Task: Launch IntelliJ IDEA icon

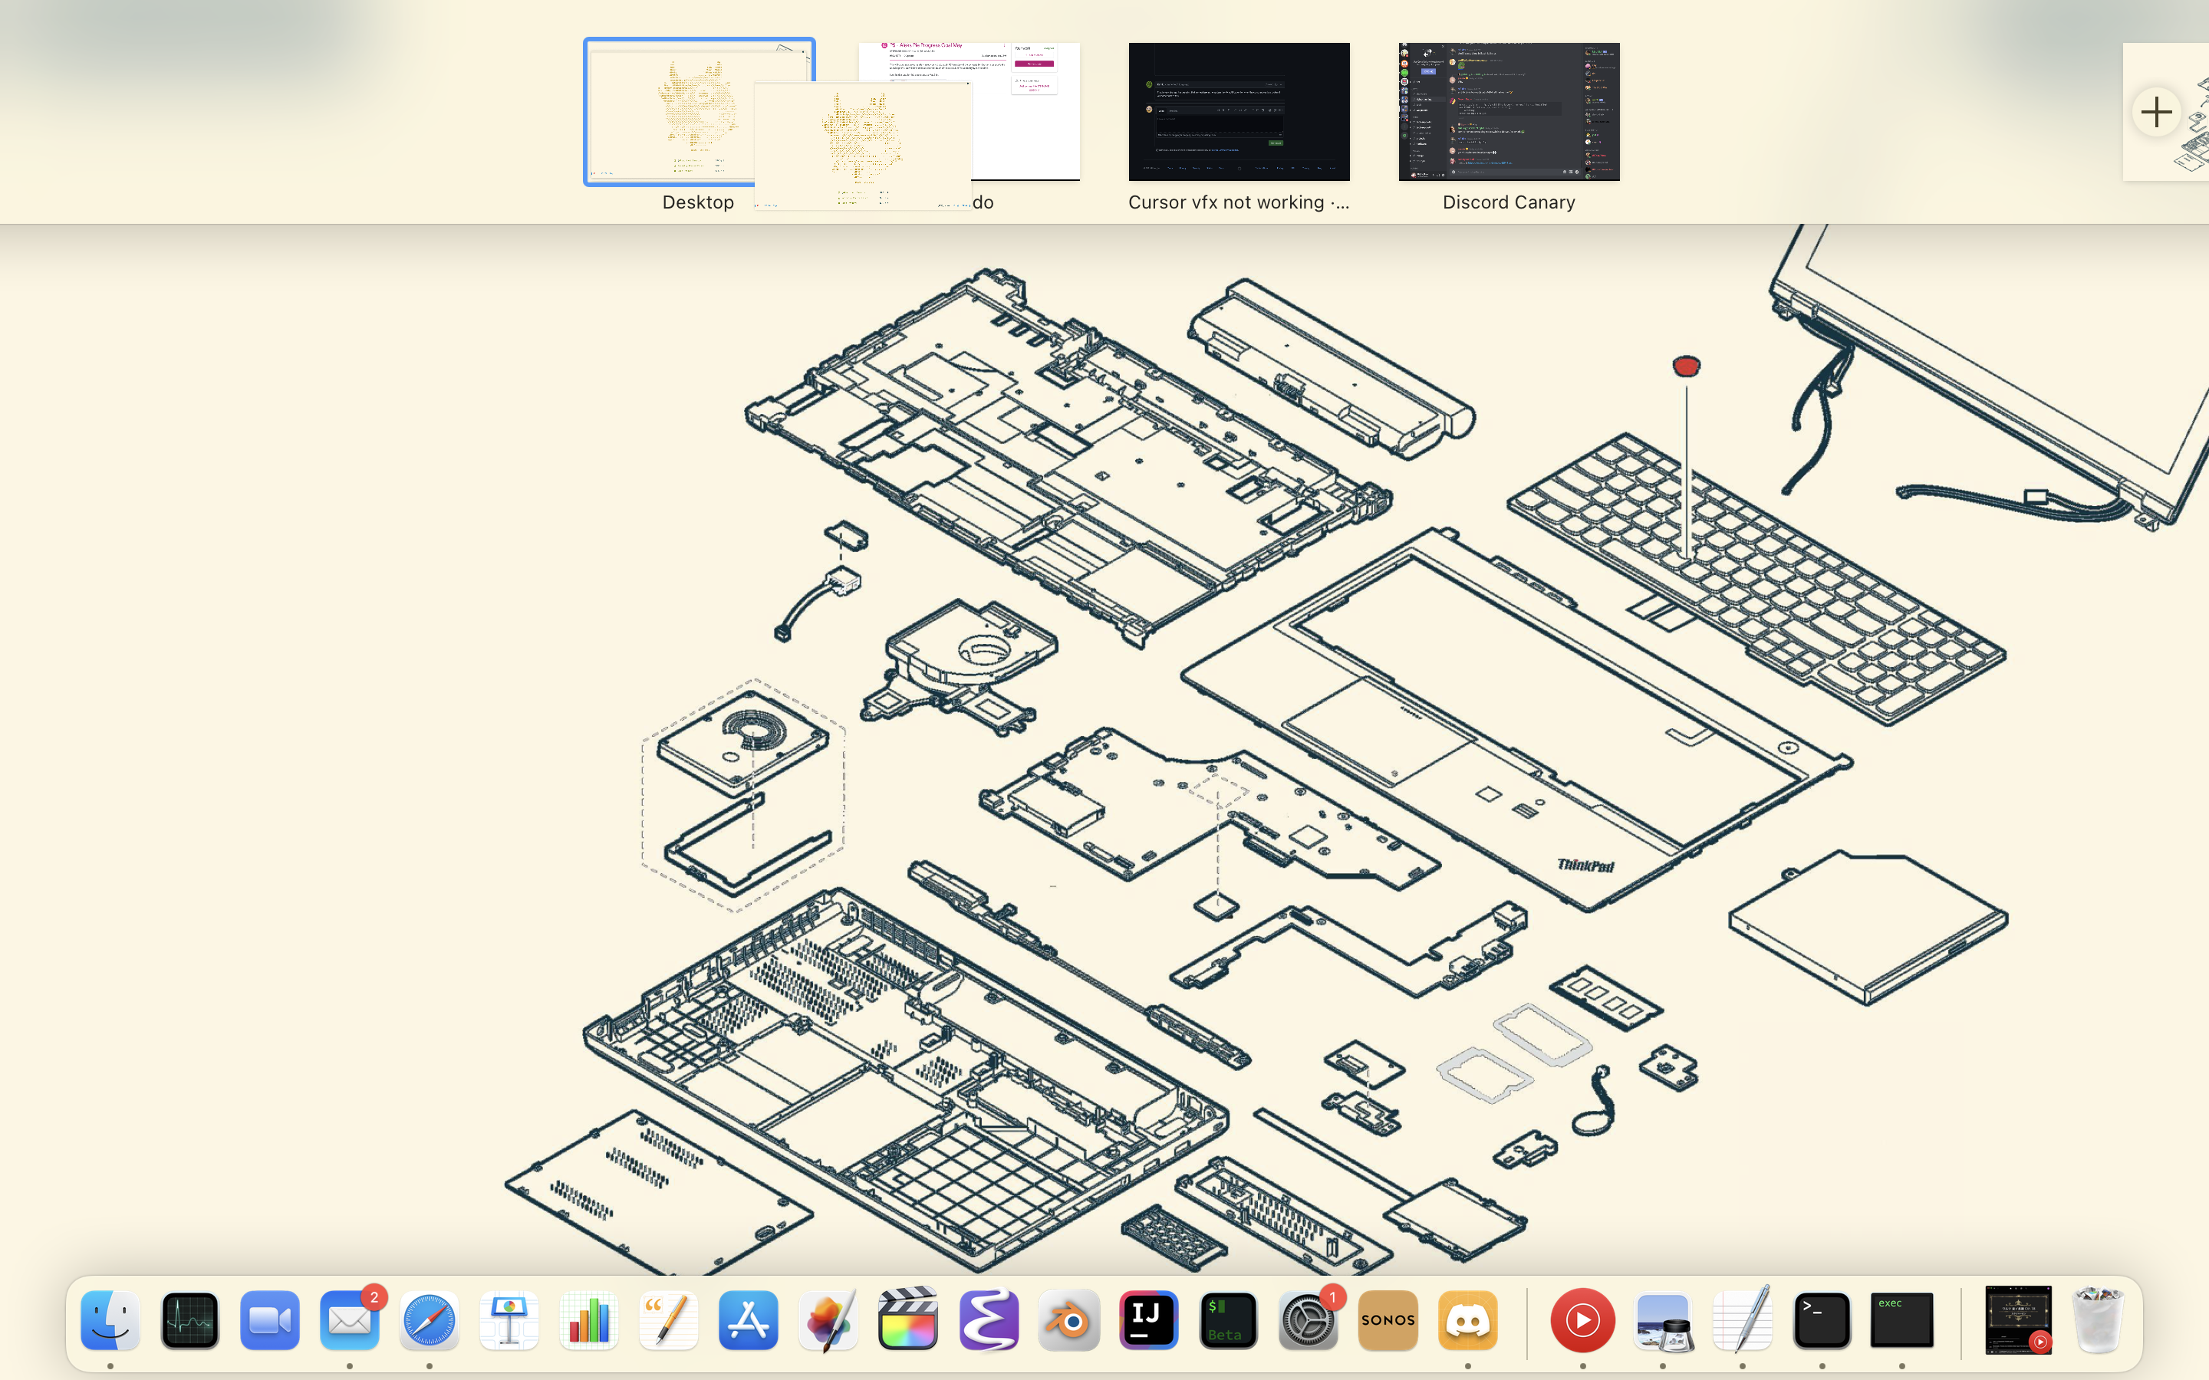Action: [1148, 1319]
